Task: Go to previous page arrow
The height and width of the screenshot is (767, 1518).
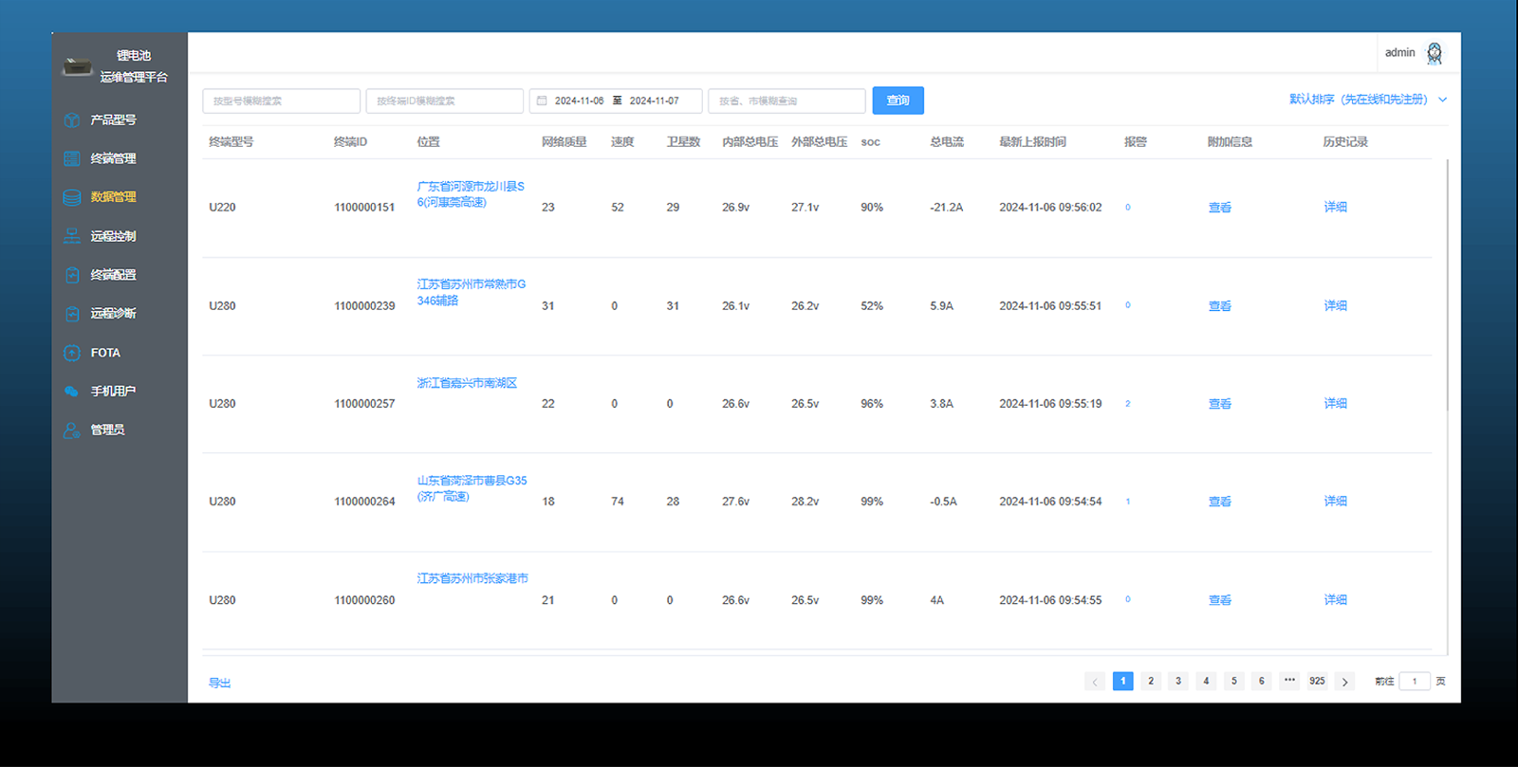Action: point(1095,682)
